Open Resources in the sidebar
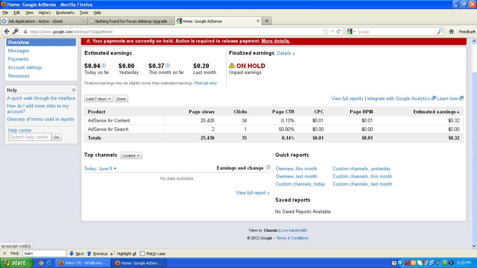 coord(18,76)
